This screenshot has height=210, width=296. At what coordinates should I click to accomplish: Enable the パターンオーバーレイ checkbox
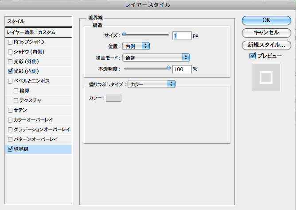10,139
